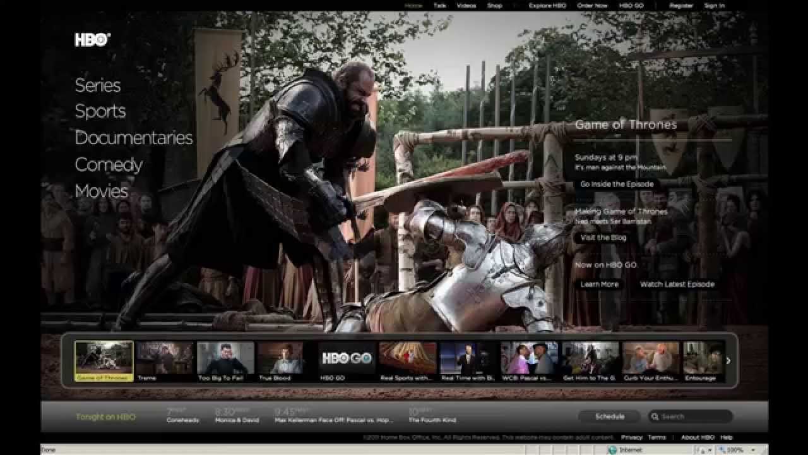Click the search magnifier icon

coord(655,416)
